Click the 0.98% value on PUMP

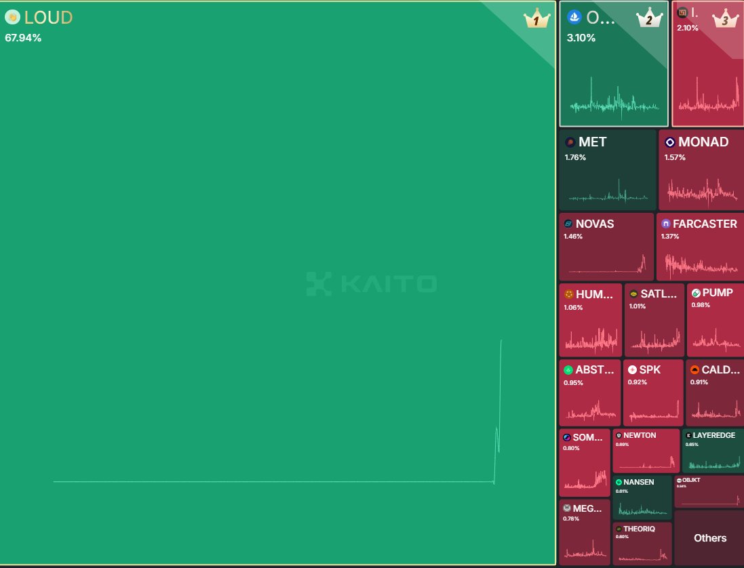coord(701,305)
